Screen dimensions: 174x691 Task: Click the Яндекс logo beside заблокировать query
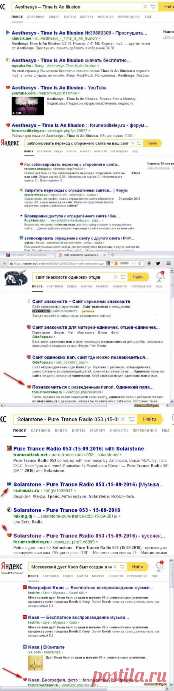click(10, 143)
